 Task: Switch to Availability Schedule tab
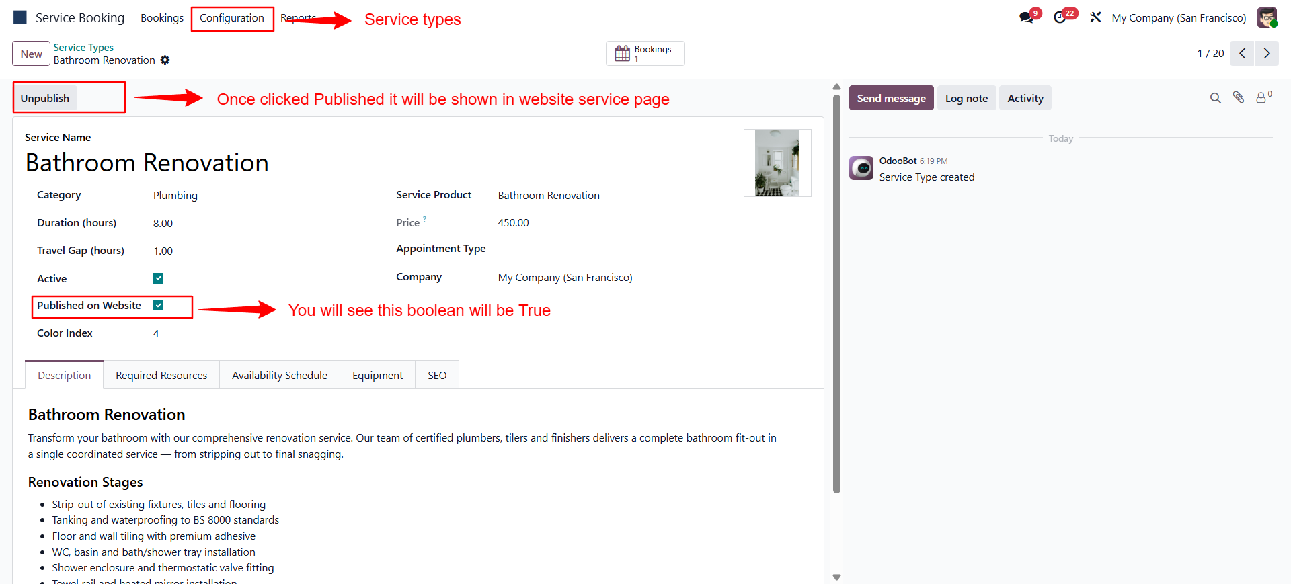tap(280, 375)
